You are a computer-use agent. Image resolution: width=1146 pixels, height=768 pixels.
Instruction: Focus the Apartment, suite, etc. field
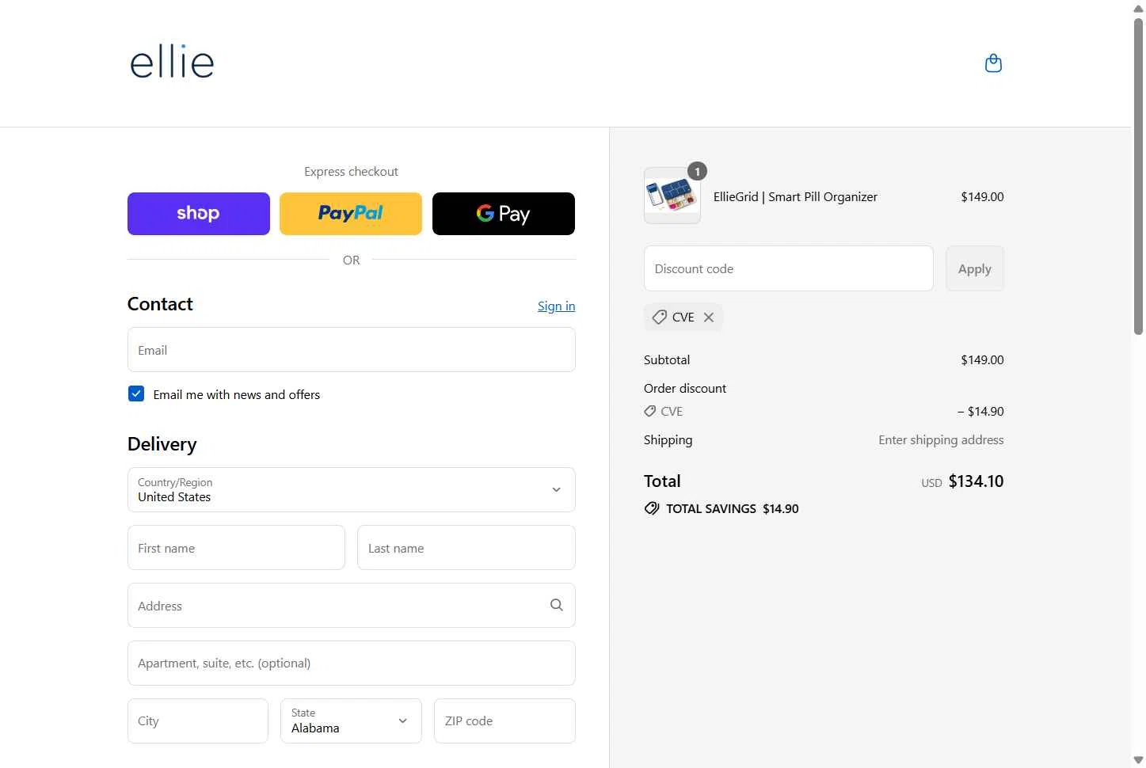coord(352,663)
